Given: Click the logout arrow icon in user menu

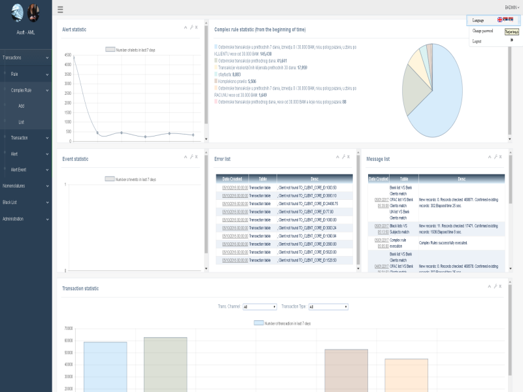Looking at the screenshot, I should coord(512,40).
